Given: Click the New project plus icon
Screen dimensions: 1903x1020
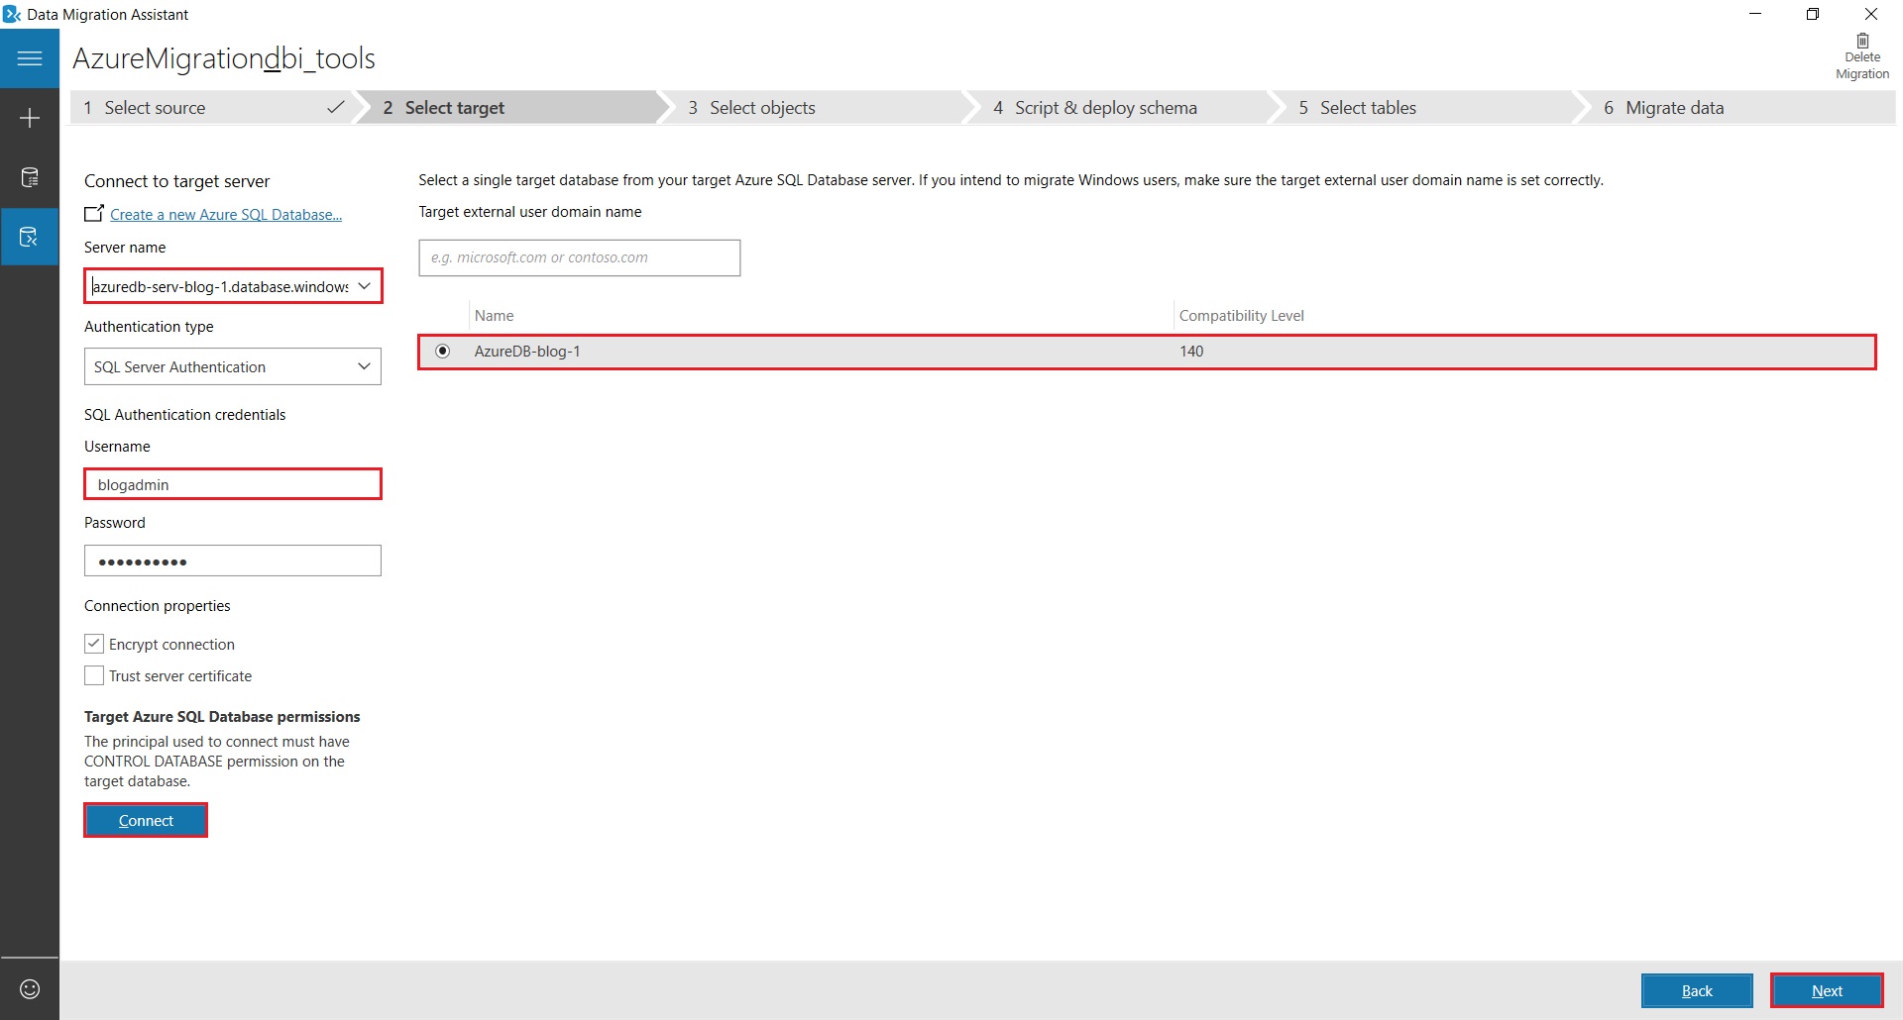Looking at the screenshot, I should (30, 118).
